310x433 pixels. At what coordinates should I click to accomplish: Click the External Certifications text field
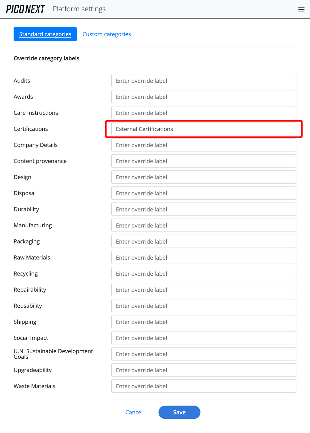pyautogui.click(x=204, y=129)
